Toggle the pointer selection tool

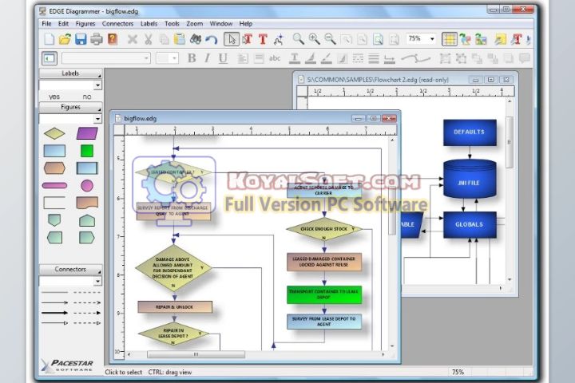[232, 39]
